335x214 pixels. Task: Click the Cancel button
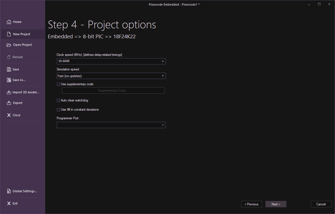[321, 204]
